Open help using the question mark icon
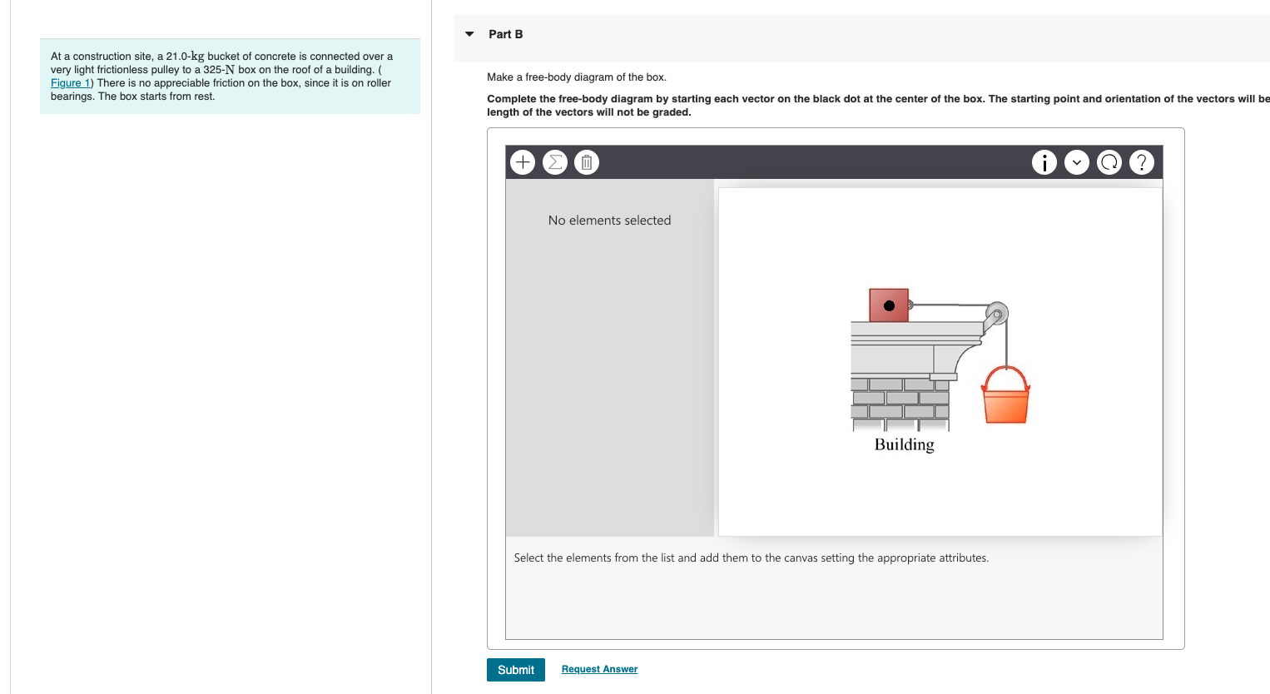This screenshot has width=1270, height=694. point(1142,162)
